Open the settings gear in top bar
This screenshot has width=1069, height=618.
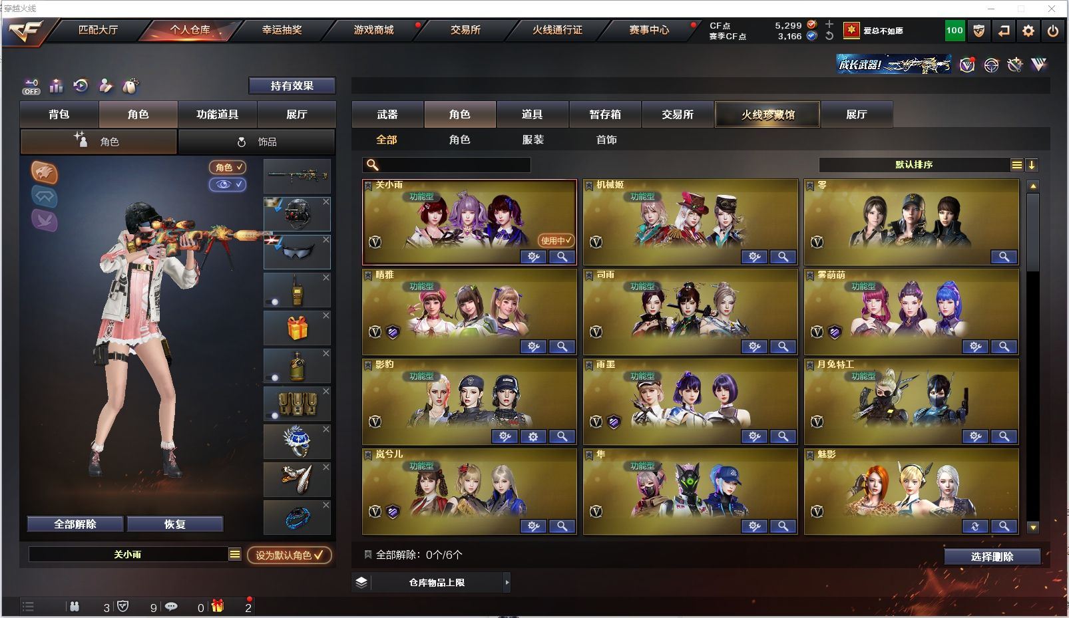tap(1028, 31)
